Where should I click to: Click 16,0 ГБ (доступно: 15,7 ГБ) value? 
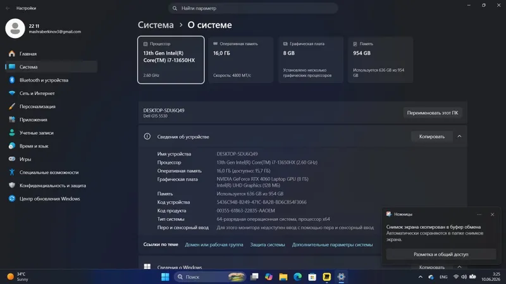coord(244,171)
